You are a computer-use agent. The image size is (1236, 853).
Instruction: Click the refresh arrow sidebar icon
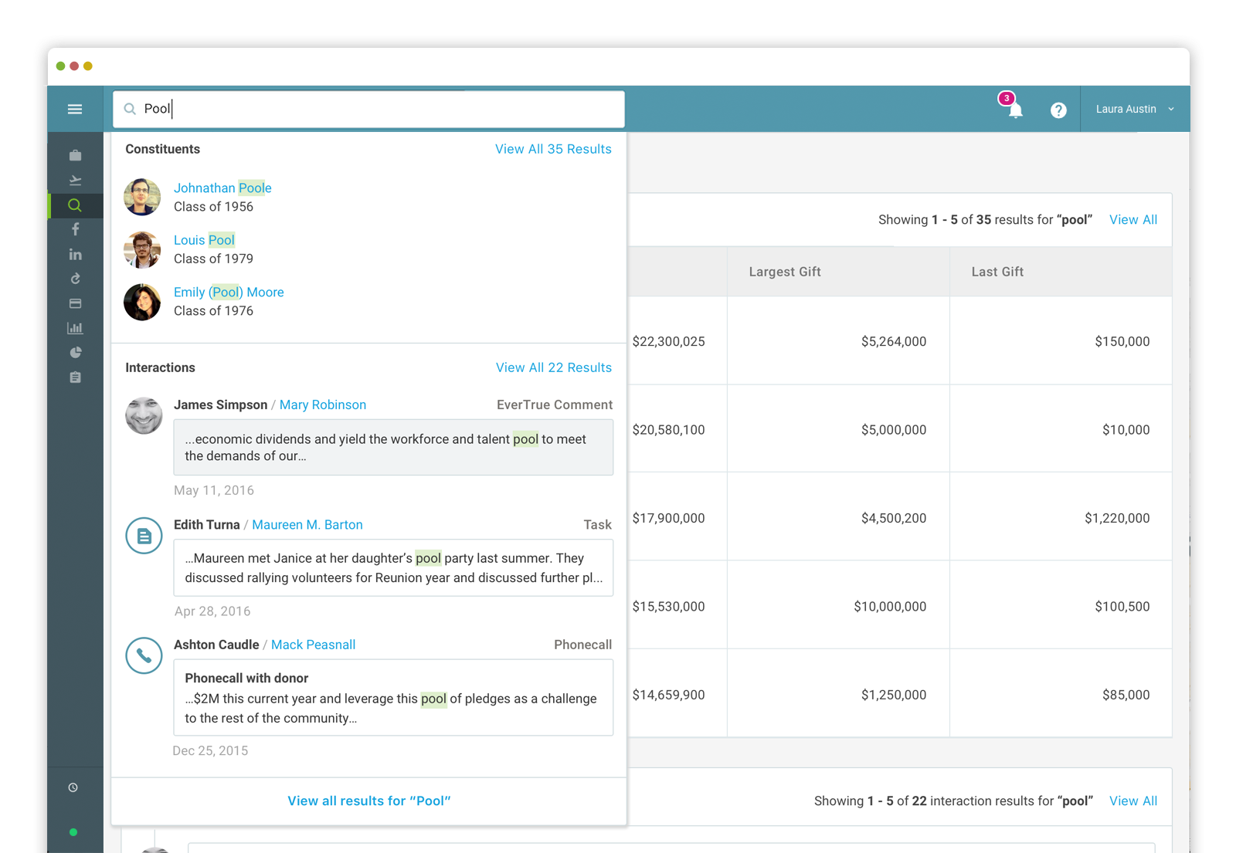[x=75, y=279]
